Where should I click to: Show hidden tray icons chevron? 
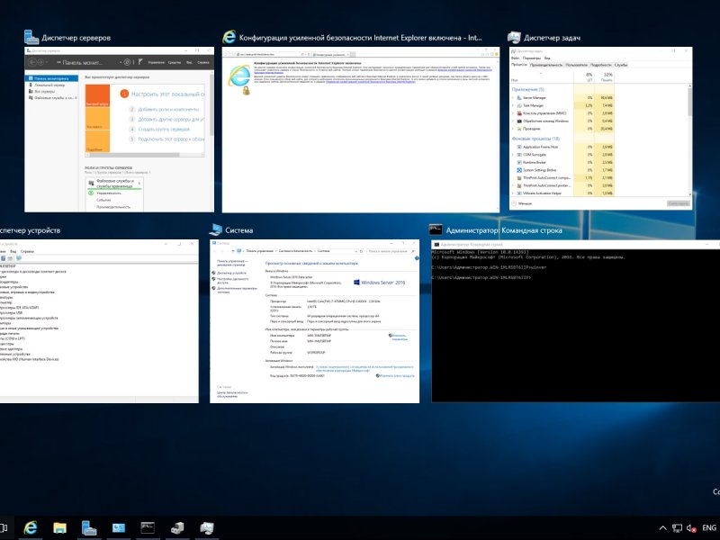tap(662, 528)
